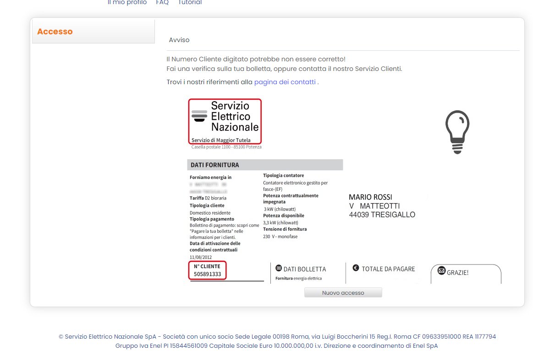Click the Avviso heading
Screen dimensions: 533x351
[179, 40]
